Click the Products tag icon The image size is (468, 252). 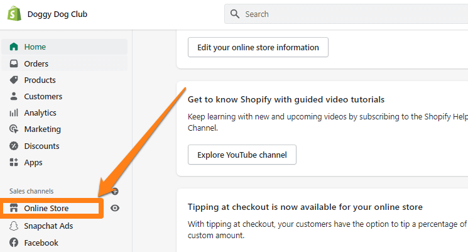pos(14,80)
